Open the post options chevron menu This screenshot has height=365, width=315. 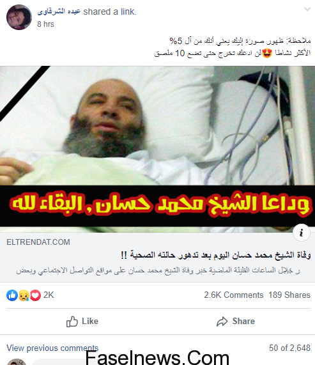[307, 10]
